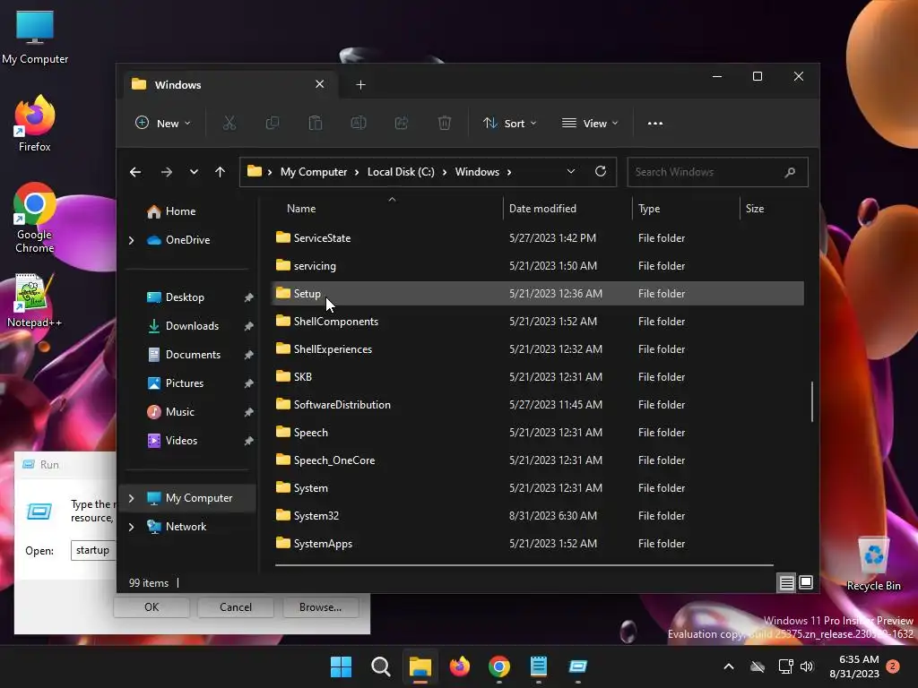Switch to details view icon in status bar
This screenshot has height=688, width=918.
point(786,582)
